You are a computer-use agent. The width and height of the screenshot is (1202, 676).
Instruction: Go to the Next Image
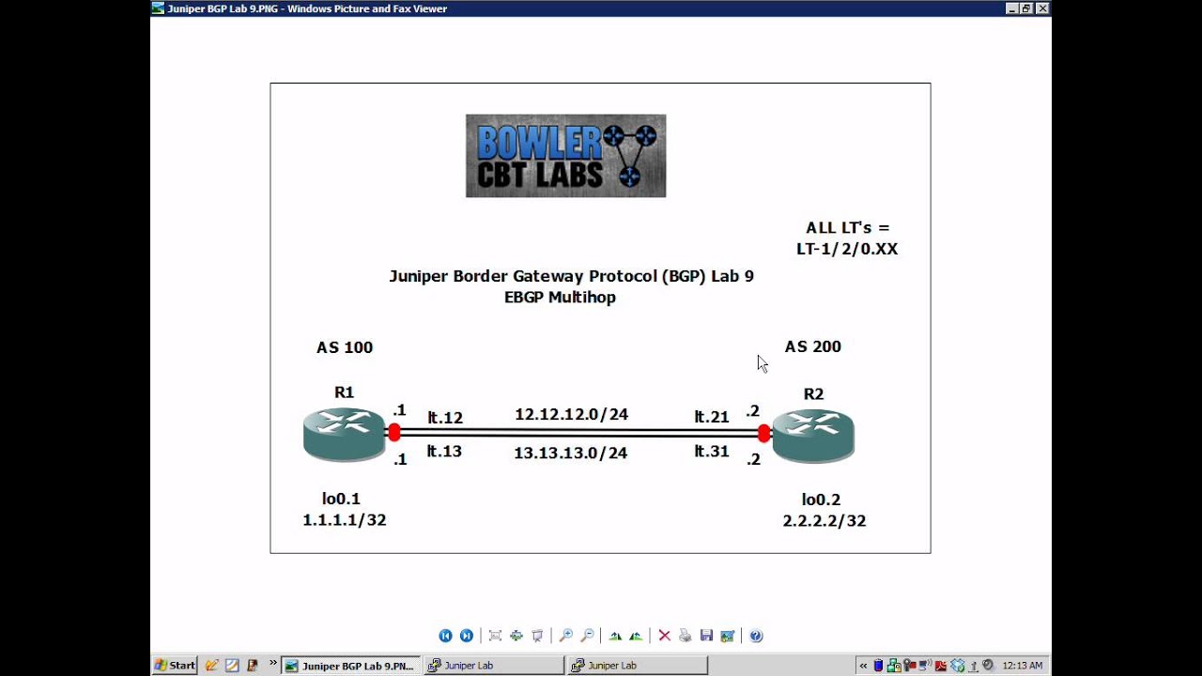(x=466, y=636)
